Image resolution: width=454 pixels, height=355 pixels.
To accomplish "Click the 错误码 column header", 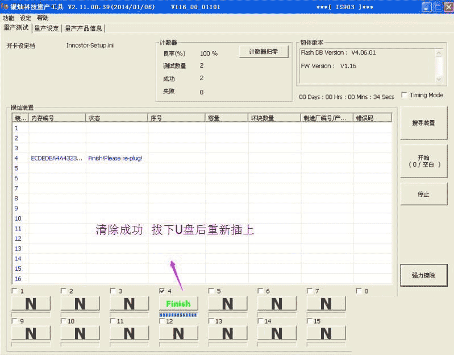I will [x=372, y=118].
